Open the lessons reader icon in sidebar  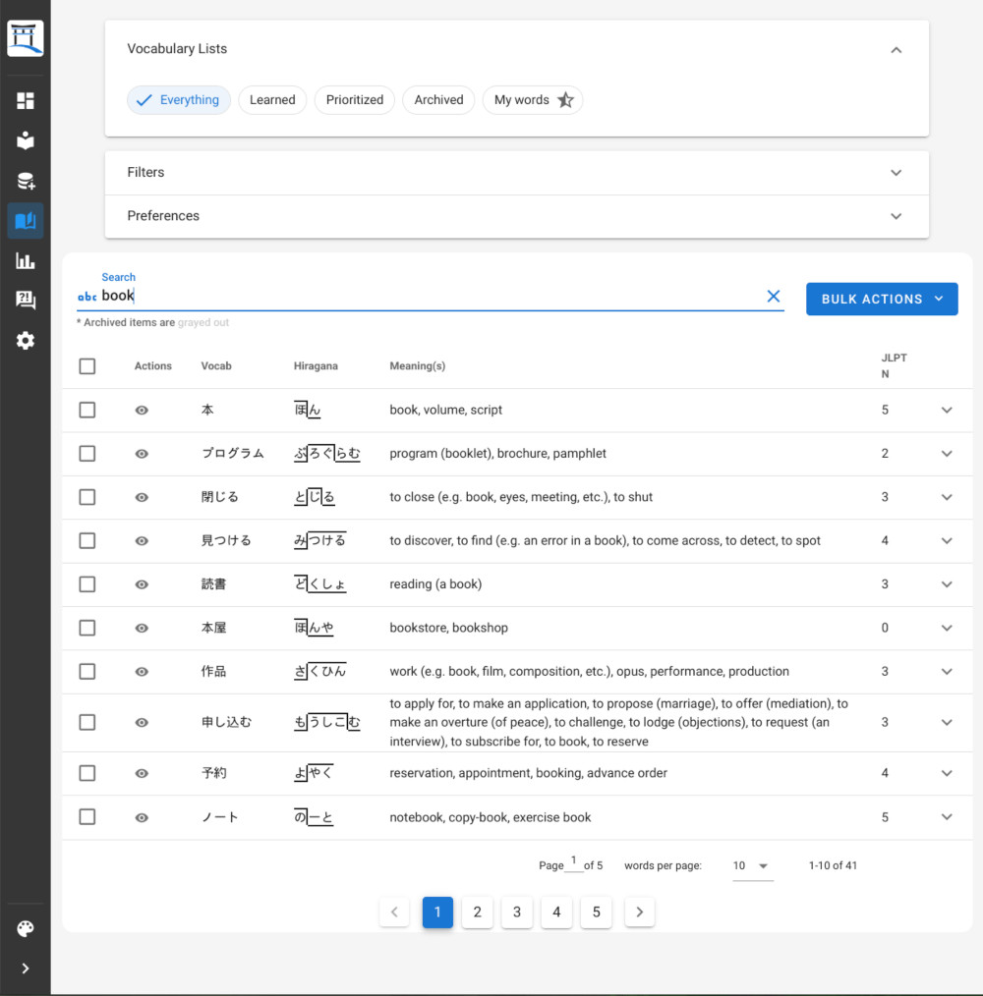click(x=25, y=140)
